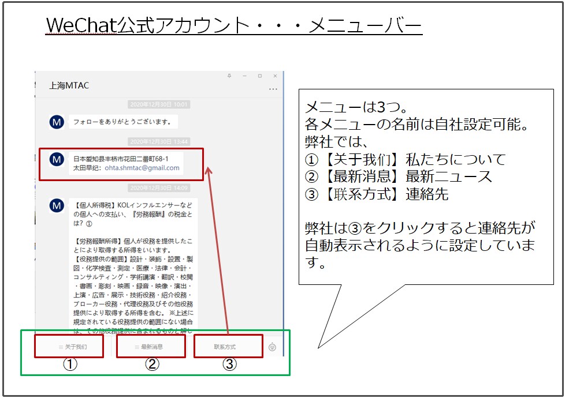Select the 上海MTAC chat title

click(69, 85)
